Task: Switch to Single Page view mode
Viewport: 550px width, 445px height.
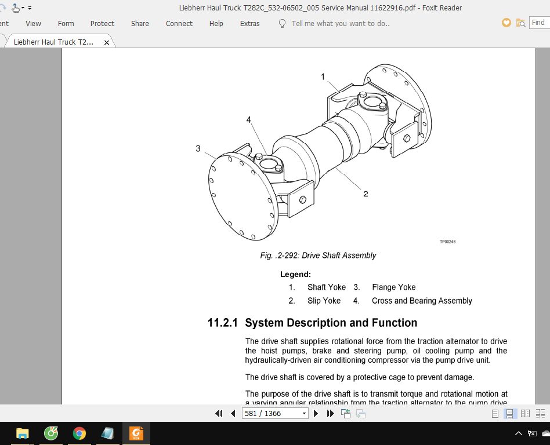Action: [x=494, y=413]
